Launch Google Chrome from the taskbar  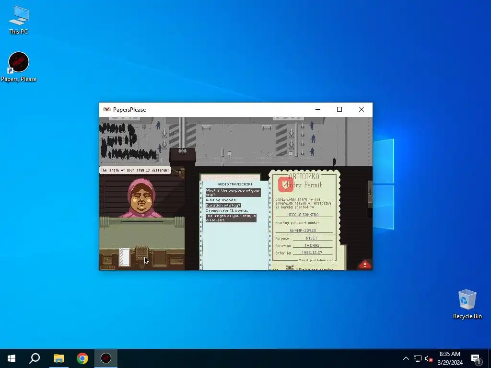pos(82,358)
